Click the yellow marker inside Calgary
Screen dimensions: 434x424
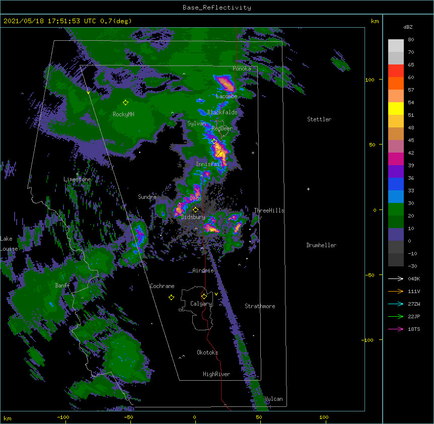(x=204, y=297)
